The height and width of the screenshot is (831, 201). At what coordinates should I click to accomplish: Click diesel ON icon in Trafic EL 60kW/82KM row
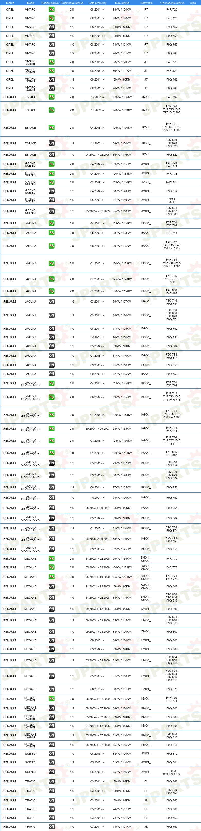[52, 781]
